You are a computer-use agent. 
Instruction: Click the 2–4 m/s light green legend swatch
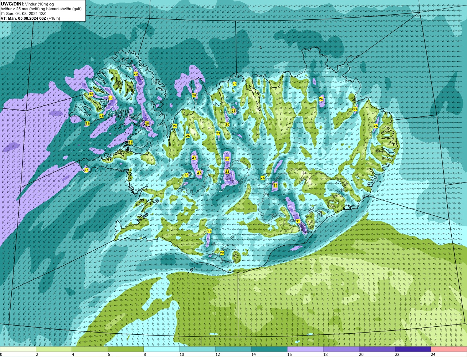[54, 349]
